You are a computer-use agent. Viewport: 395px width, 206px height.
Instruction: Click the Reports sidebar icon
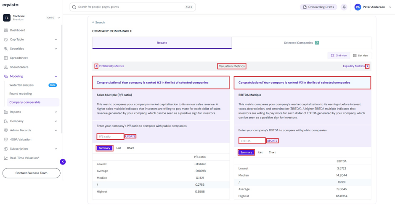[6, 112]
